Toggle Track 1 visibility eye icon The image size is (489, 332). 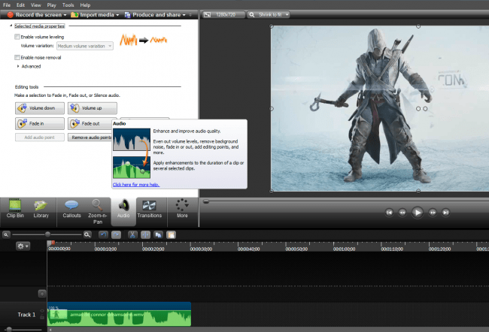tap(42, 311)
